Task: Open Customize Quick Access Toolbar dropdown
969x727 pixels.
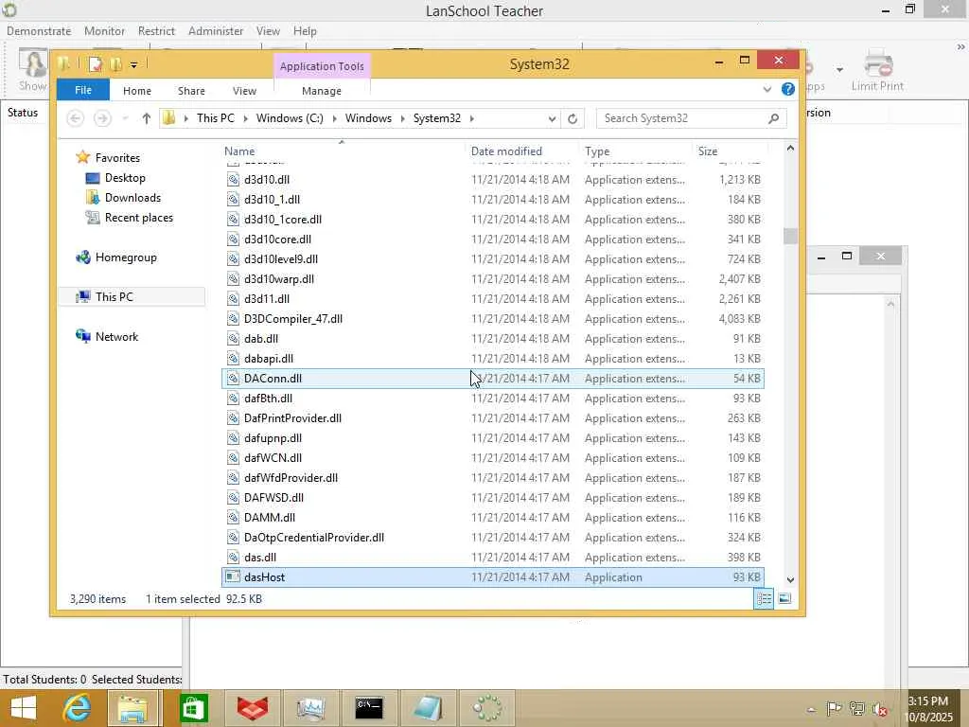Action: 133,64
